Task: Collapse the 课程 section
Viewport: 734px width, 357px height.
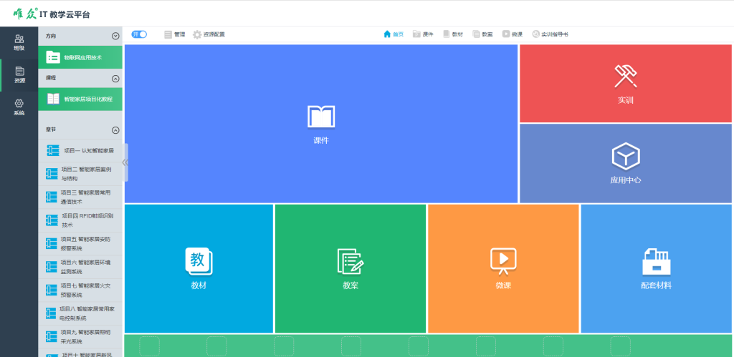Action: [x=115, y=78]
